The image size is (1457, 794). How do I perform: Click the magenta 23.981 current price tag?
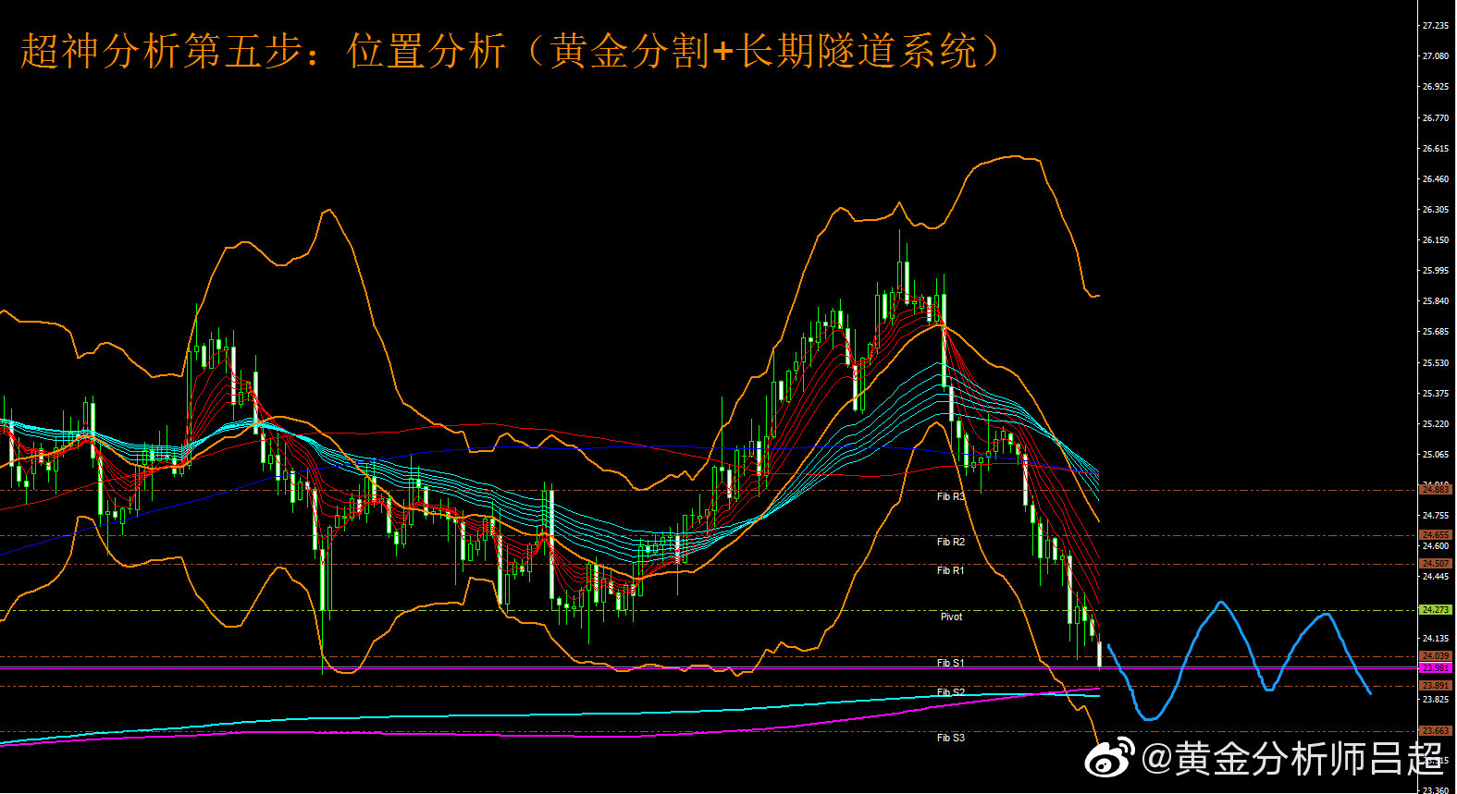pos(1435,667)
